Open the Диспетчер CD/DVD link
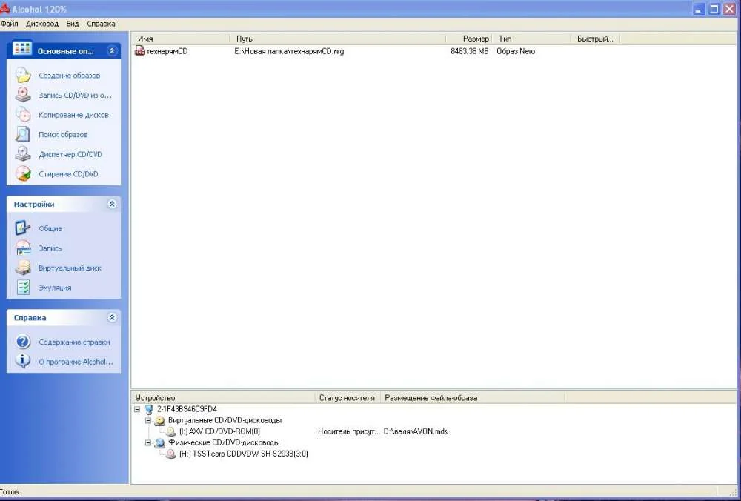Viewport: 741px width, 501px height. click(x=70, y=155)
